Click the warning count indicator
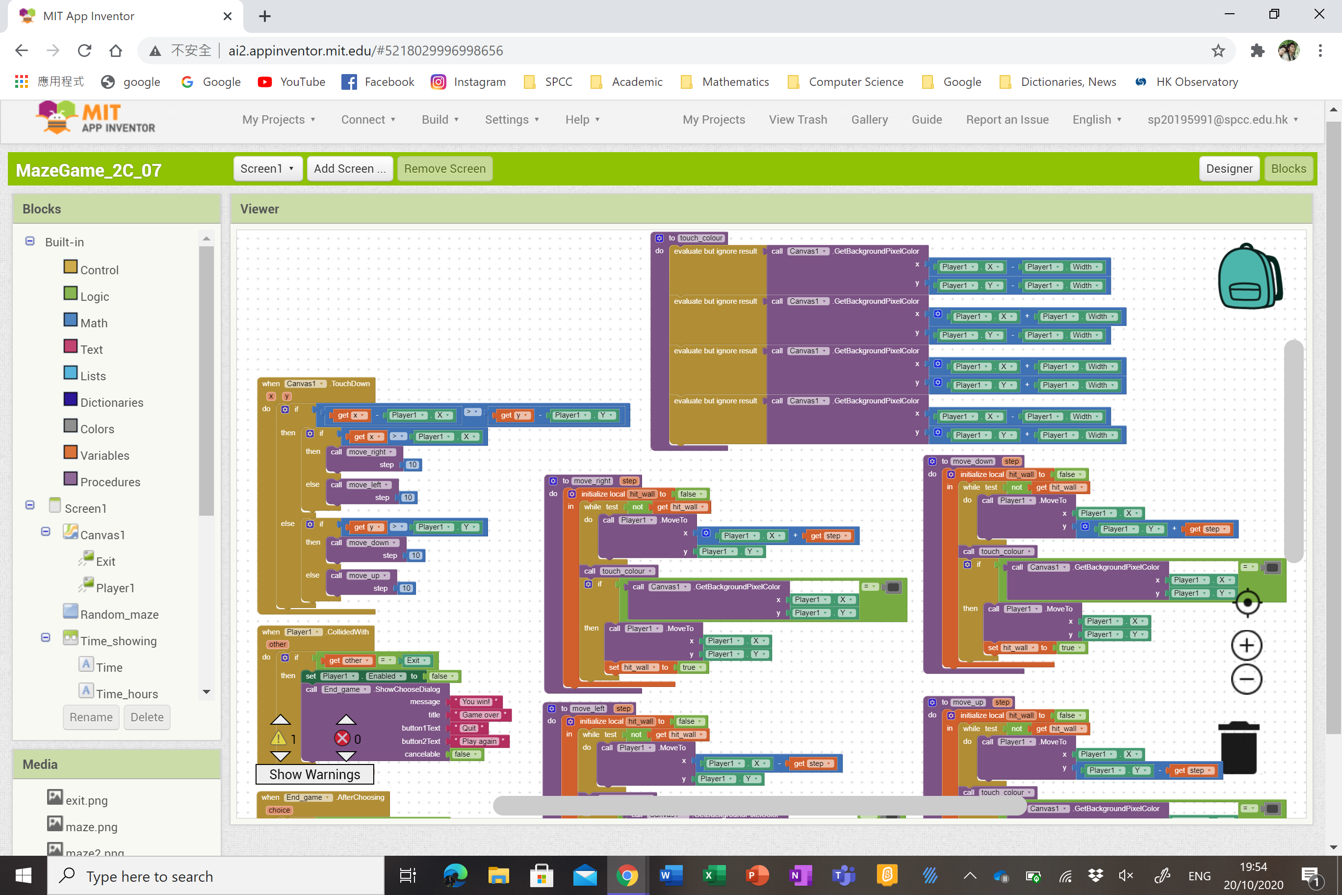Image resolution: width=1342 pixels, height=895 pixels. coord(280,738)
